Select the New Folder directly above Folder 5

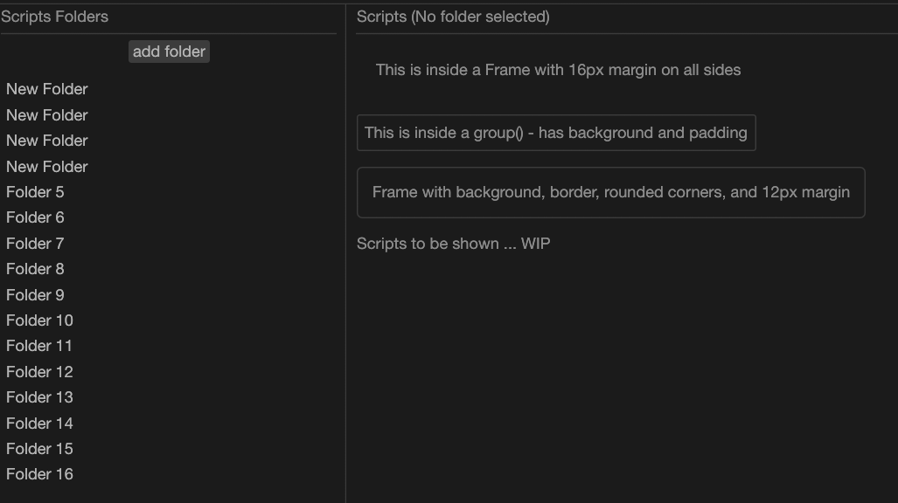click(47, 166)
